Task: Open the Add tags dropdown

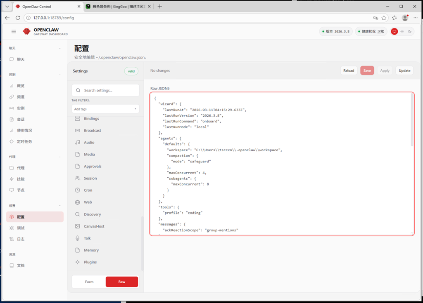Action: point(105,109)
